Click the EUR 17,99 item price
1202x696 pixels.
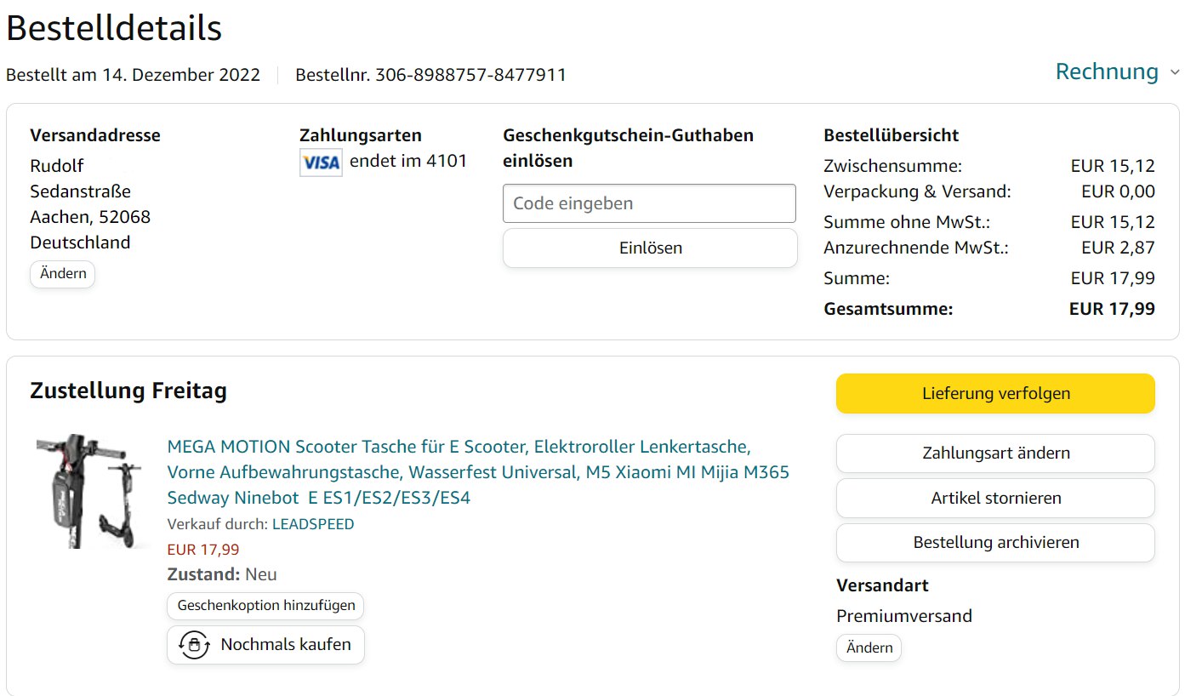(x=203, y=550)
